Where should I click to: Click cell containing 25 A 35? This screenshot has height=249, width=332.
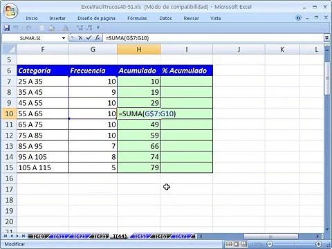tap(43, 82)
